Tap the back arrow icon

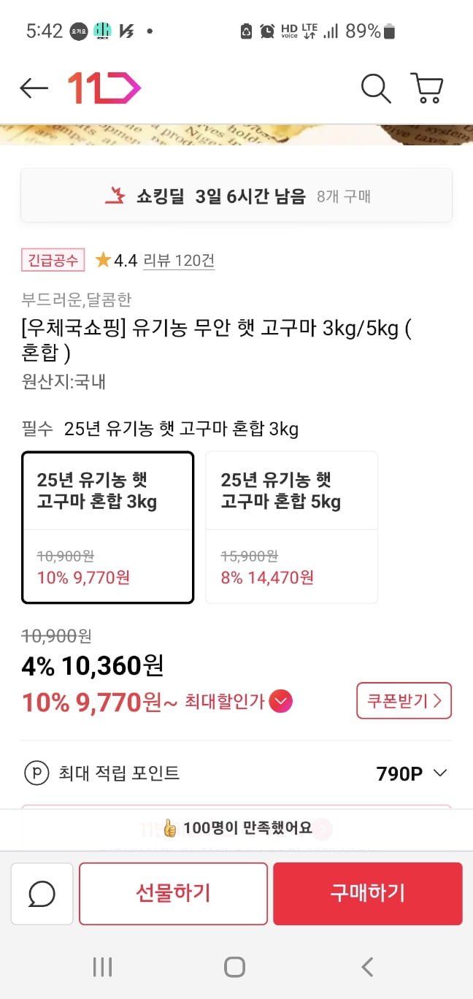click(x=34, y=88)
